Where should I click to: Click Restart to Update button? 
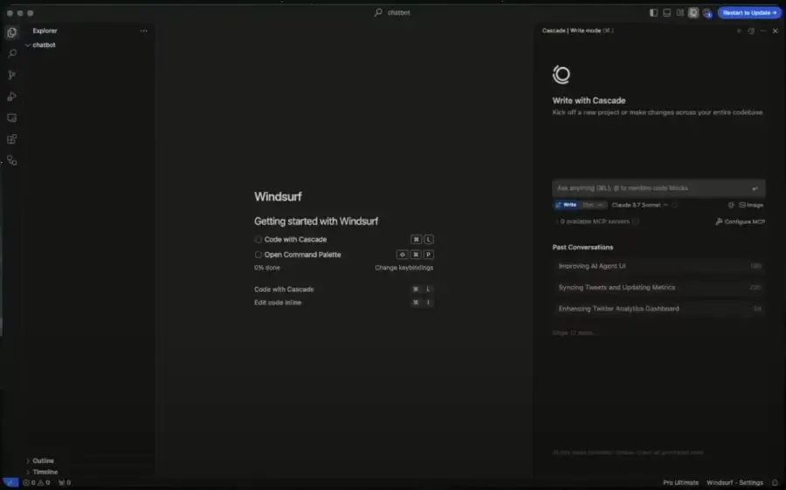click(749, 13)
